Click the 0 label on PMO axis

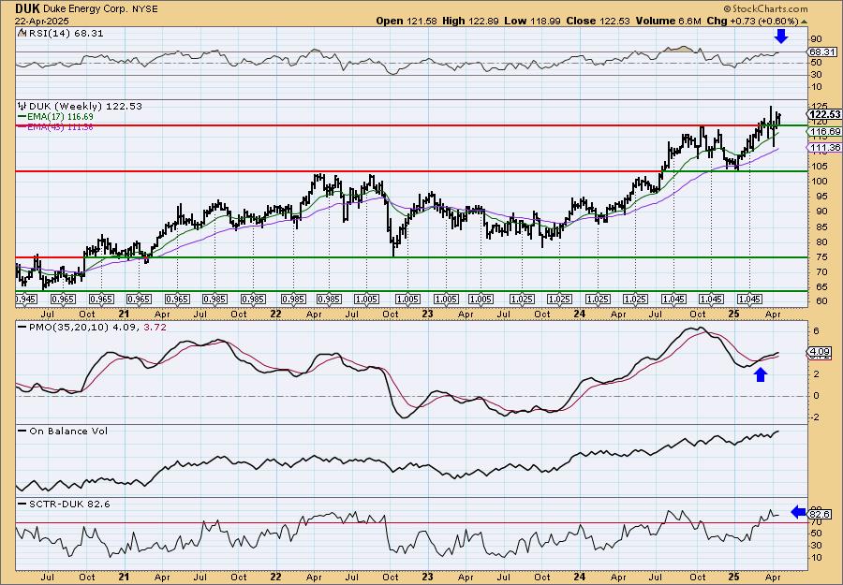click(x=816, y=396)
